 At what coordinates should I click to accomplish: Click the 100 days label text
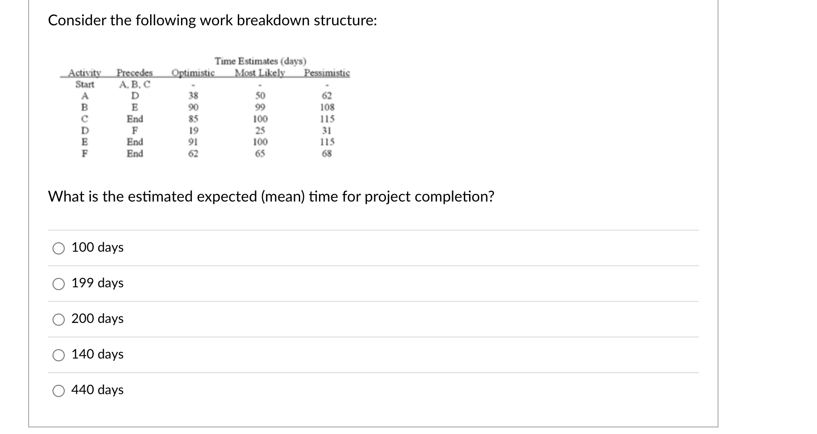96,248
